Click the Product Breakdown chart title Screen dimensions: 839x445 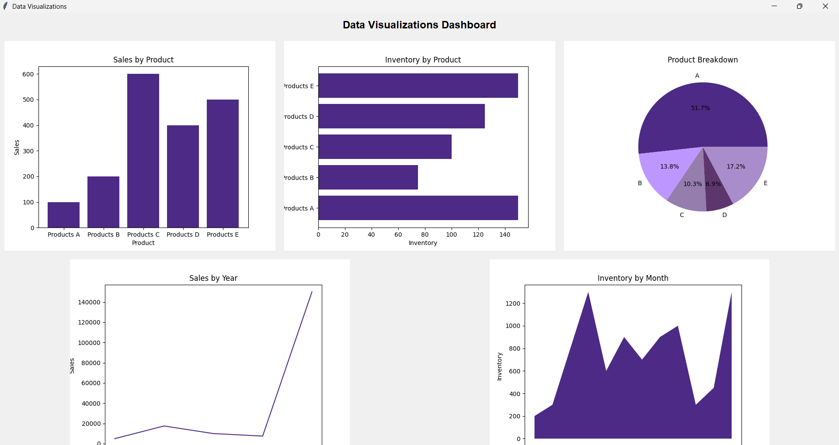click(x=703, y=60)
